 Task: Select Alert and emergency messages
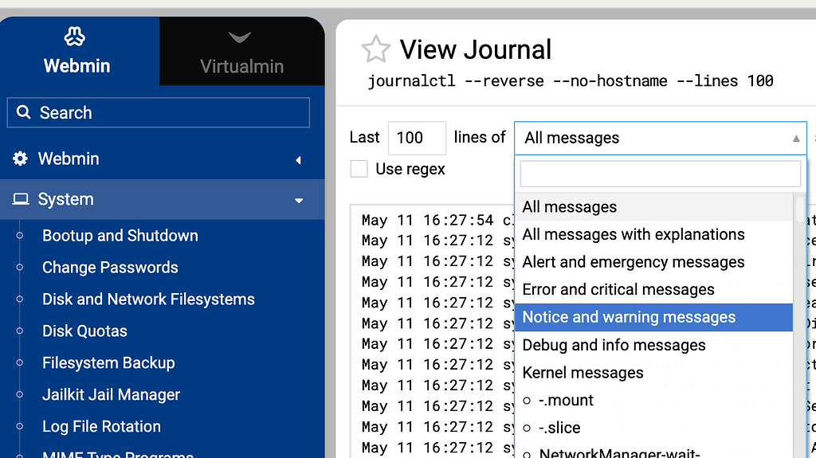[653, 262]
